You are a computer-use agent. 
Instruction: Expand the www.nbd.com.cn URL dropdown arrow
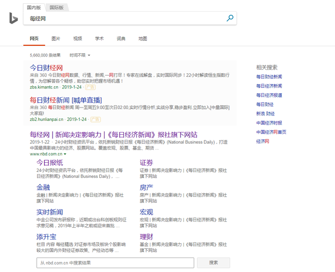point(65,154)
